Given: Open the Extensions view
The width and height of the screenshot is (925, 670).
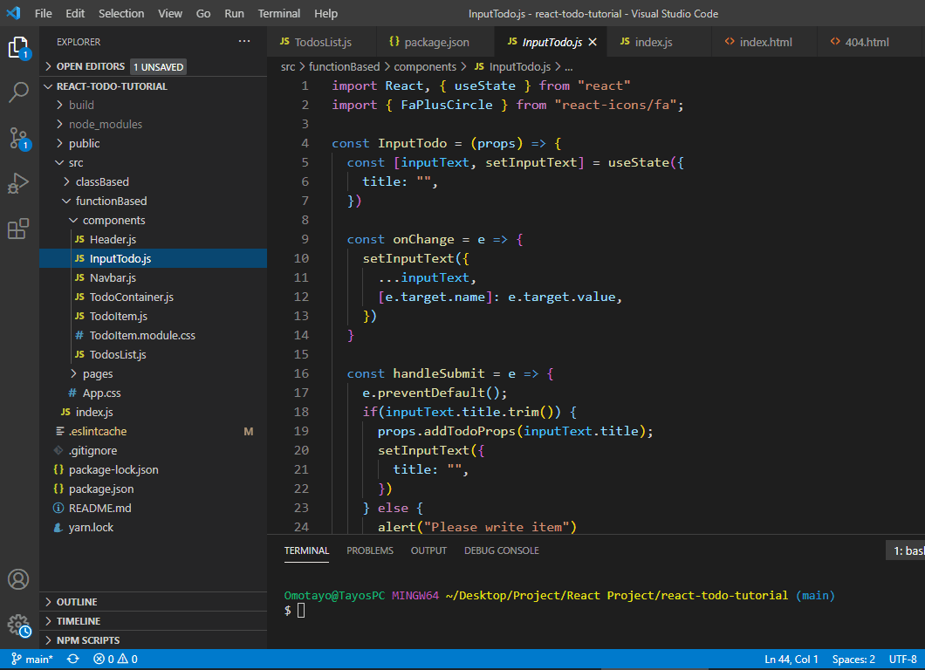Looking at the screenshot, I should tap(18, 229).
